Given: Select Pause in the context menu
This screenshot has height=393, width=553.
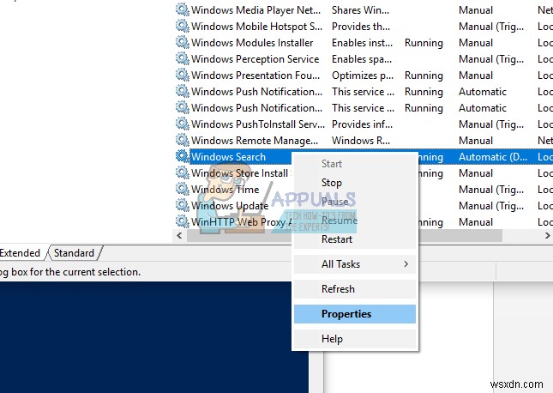Looking at the screenshot, I should [x=355, y=202].
